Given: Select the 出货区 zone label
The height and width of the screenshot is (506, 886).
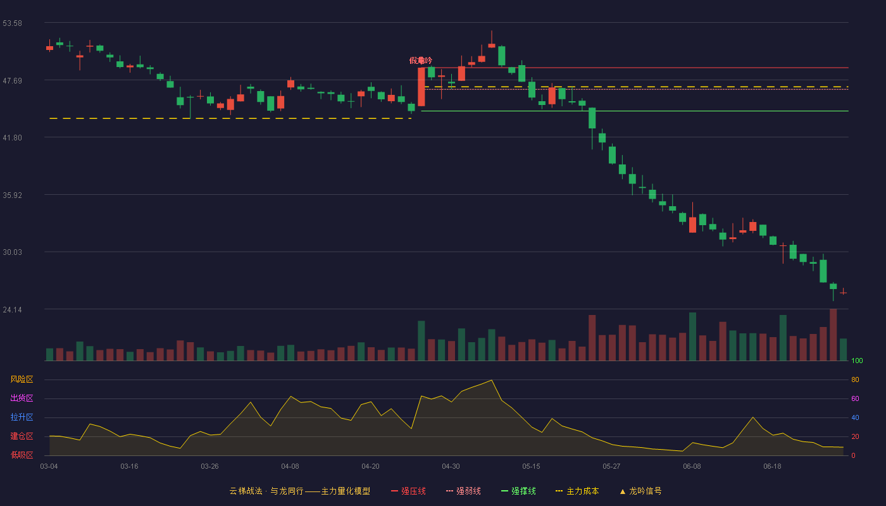Looking at the screenshot, I should [x=22, y=398].
